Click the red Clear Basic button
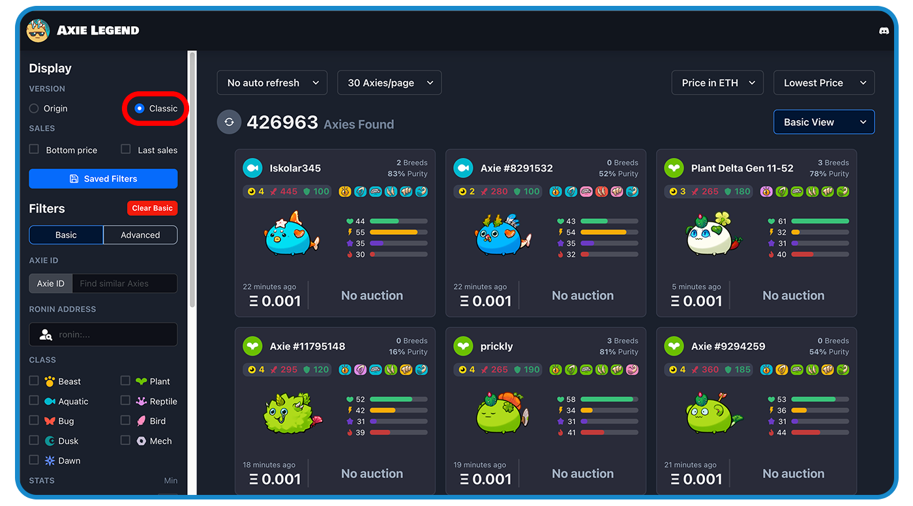This screenshot has width=913, height=506. coord(152,208)
